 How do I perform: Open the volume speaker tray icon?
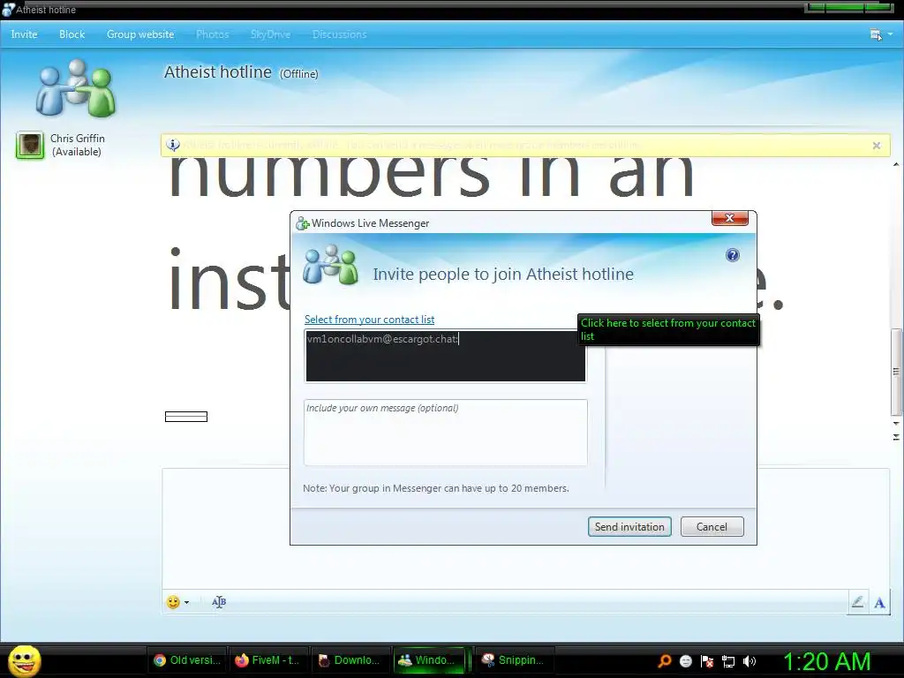tap(750, 661)
